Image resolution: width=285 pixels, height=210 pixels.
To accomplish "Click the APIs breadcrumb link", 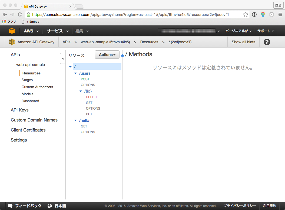I will 67,42.
